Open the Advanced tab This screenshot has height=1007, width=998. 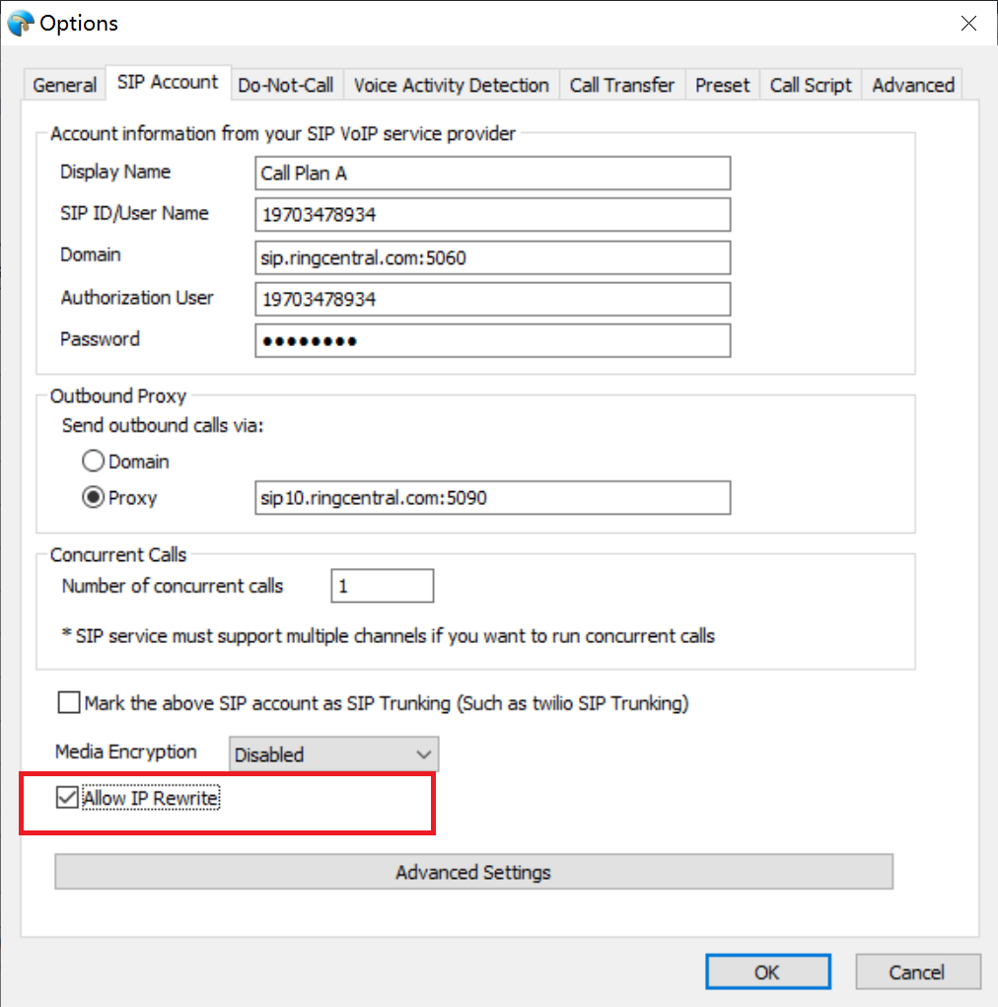tap(911, 85)
